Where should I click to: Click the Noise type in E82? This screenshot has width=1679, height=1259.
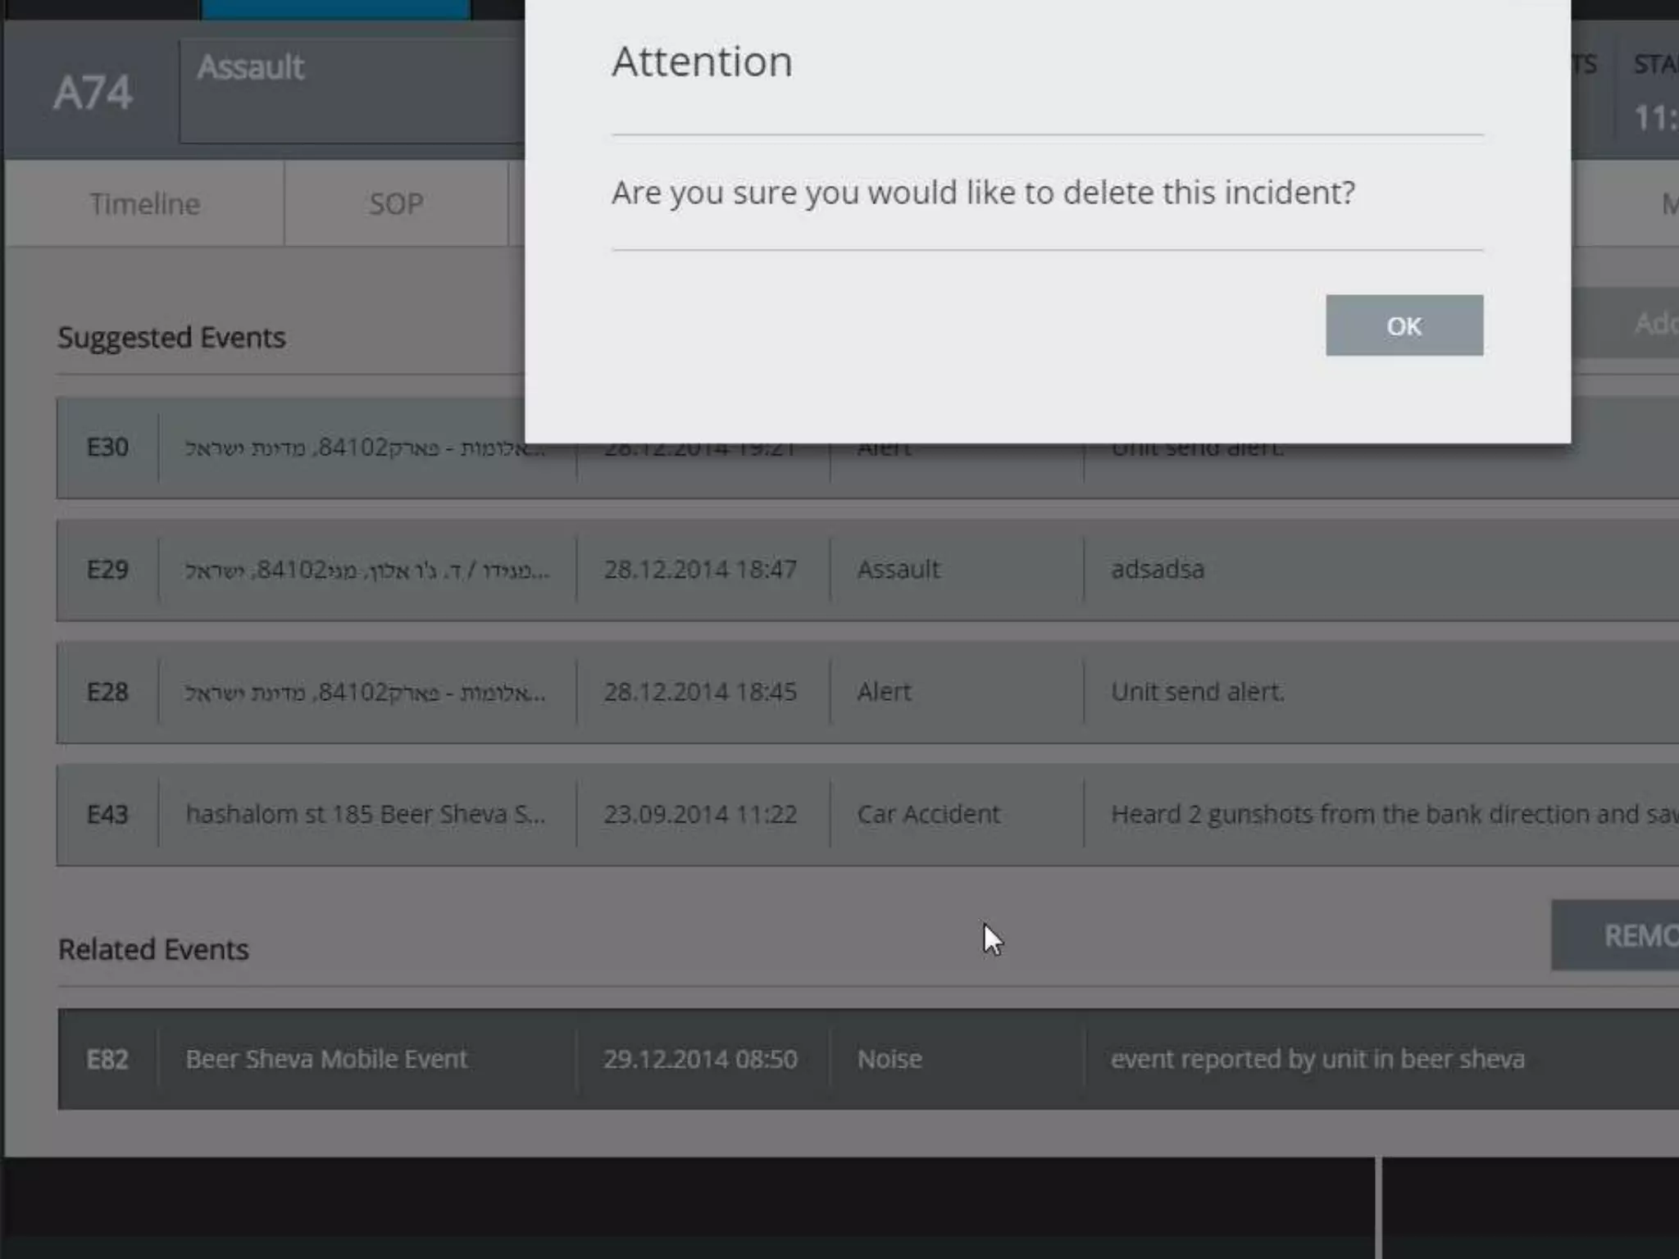[890, 1059]
